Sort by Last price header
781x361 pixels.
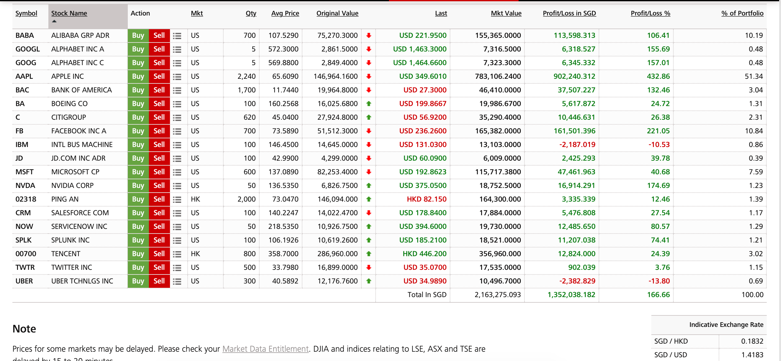click(x=441, y=13)
